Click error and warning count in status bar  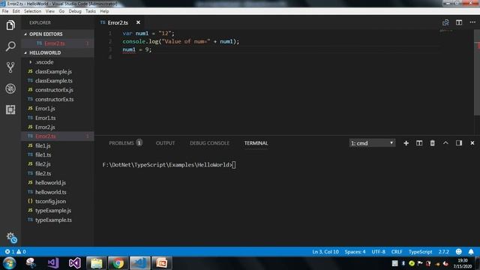tap(15, 252)
